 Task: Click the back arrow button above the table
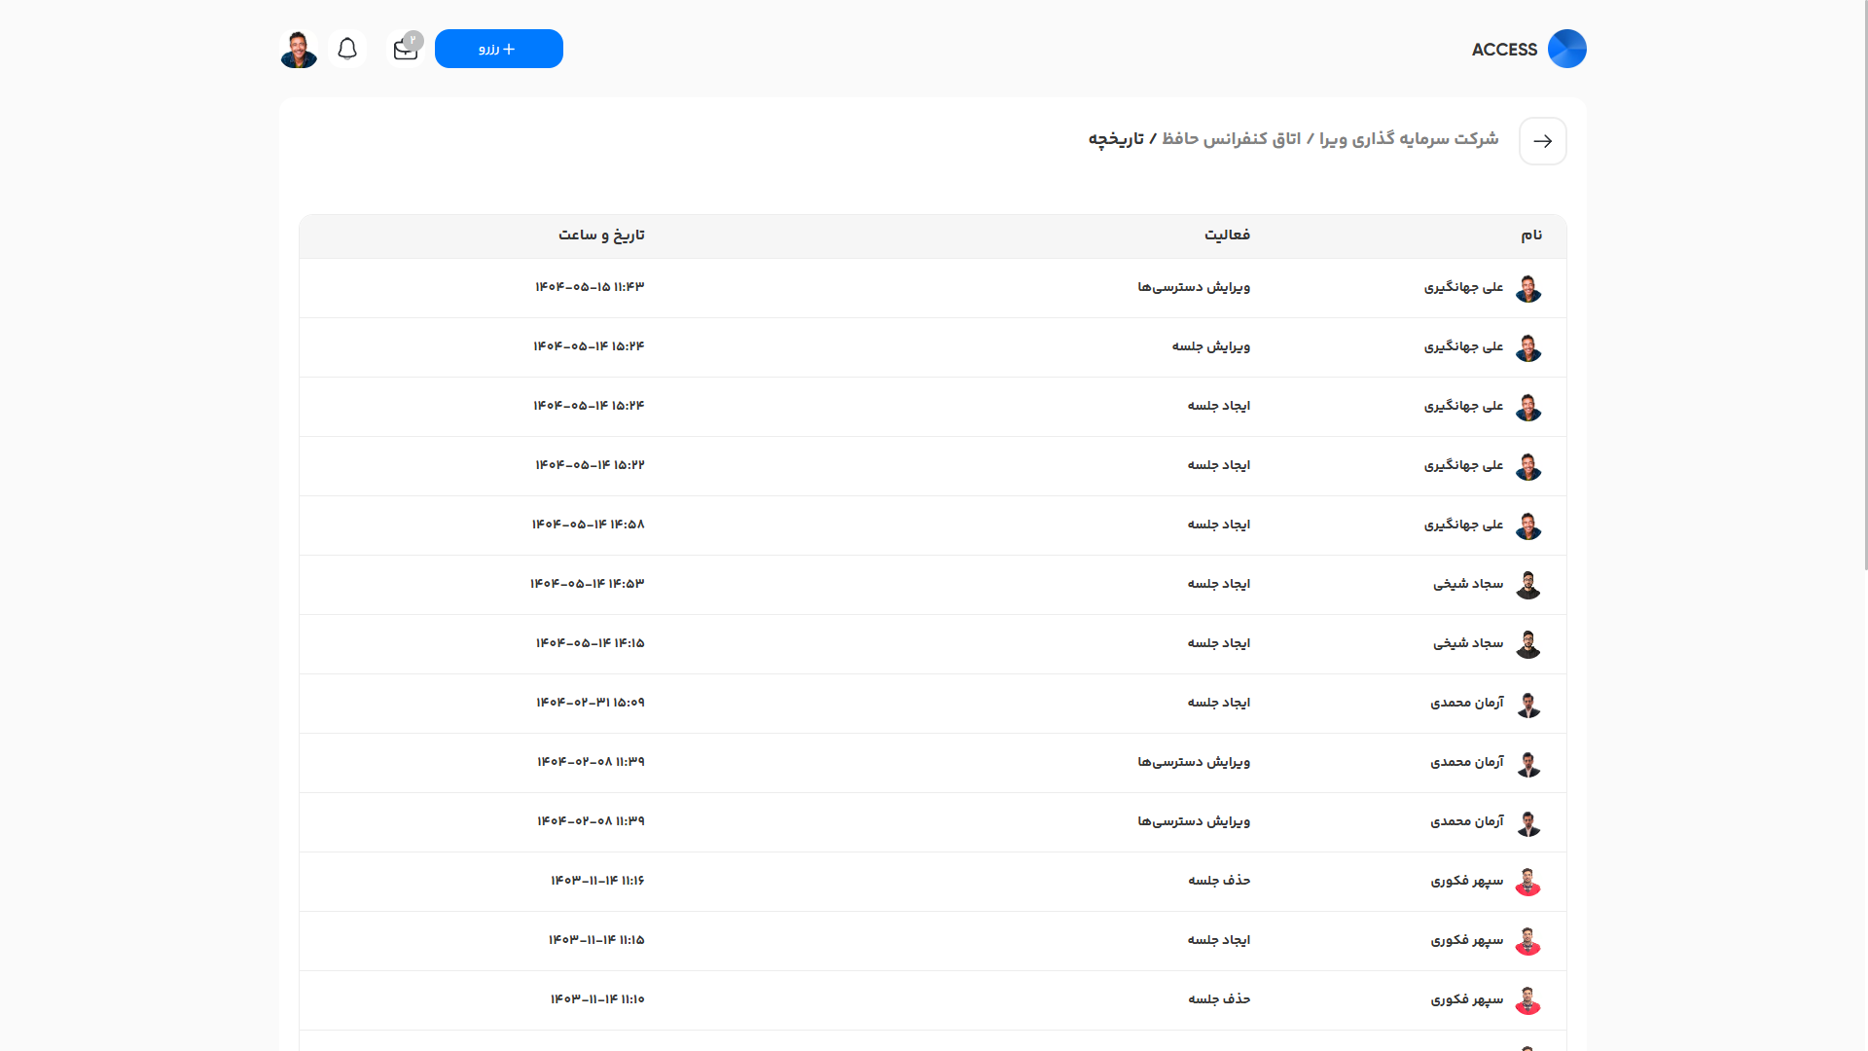tap(1543, 141)
